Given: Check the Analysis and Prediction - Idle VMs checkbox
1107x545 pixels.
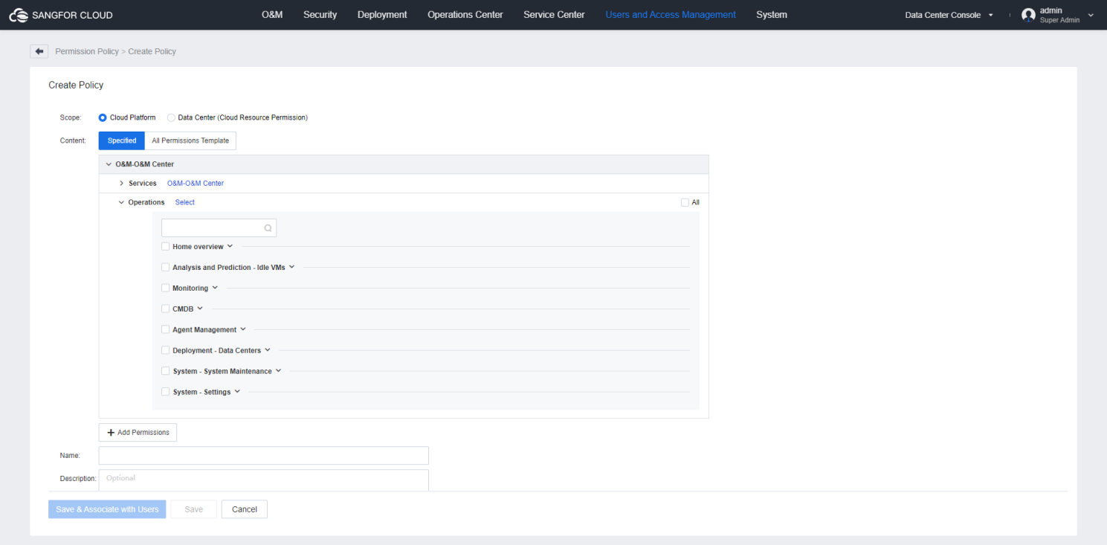Looking at the screenshot, I should pyautogui.click(x=166, y=267).
